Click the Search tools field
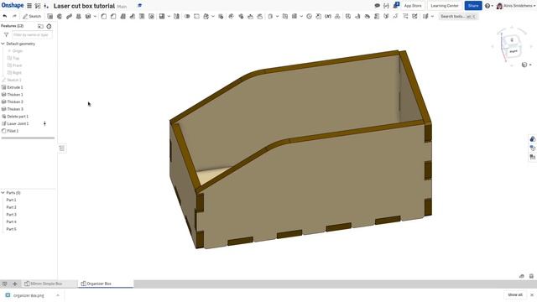Screen dimensions: 537x302 (458, 16)
